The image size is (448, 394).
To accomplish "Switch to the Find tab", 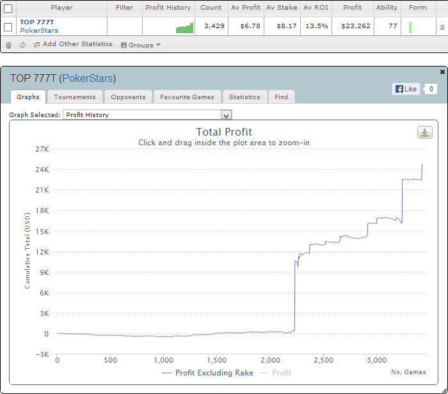I will pos(282,97).
